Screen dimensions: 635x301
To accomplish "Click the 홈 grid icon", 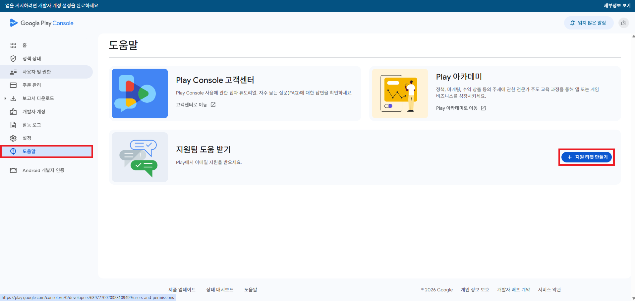I will [x=13, y=45].
